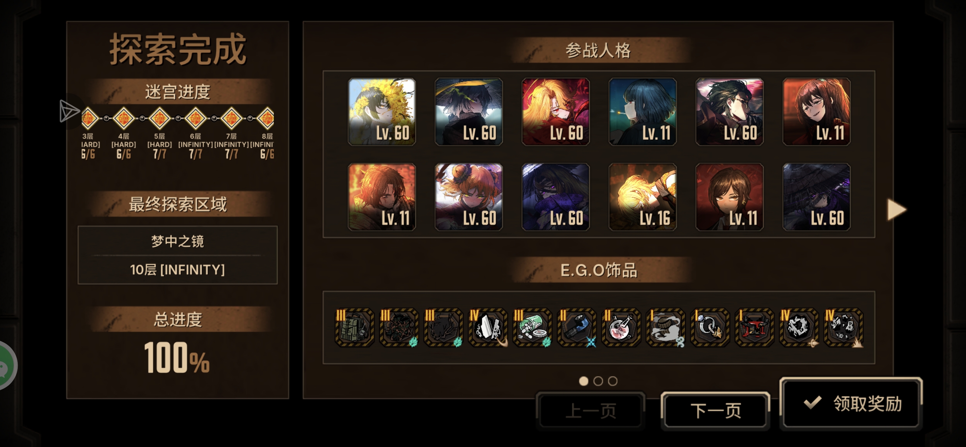The width and height of the screenshot is (966, 447).
Task: Select the first page indicator dot
Action: coord(583,381)
